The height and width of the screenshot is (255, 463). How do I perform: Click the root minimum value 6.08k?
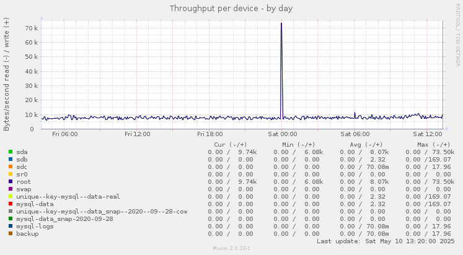(314, 182)
